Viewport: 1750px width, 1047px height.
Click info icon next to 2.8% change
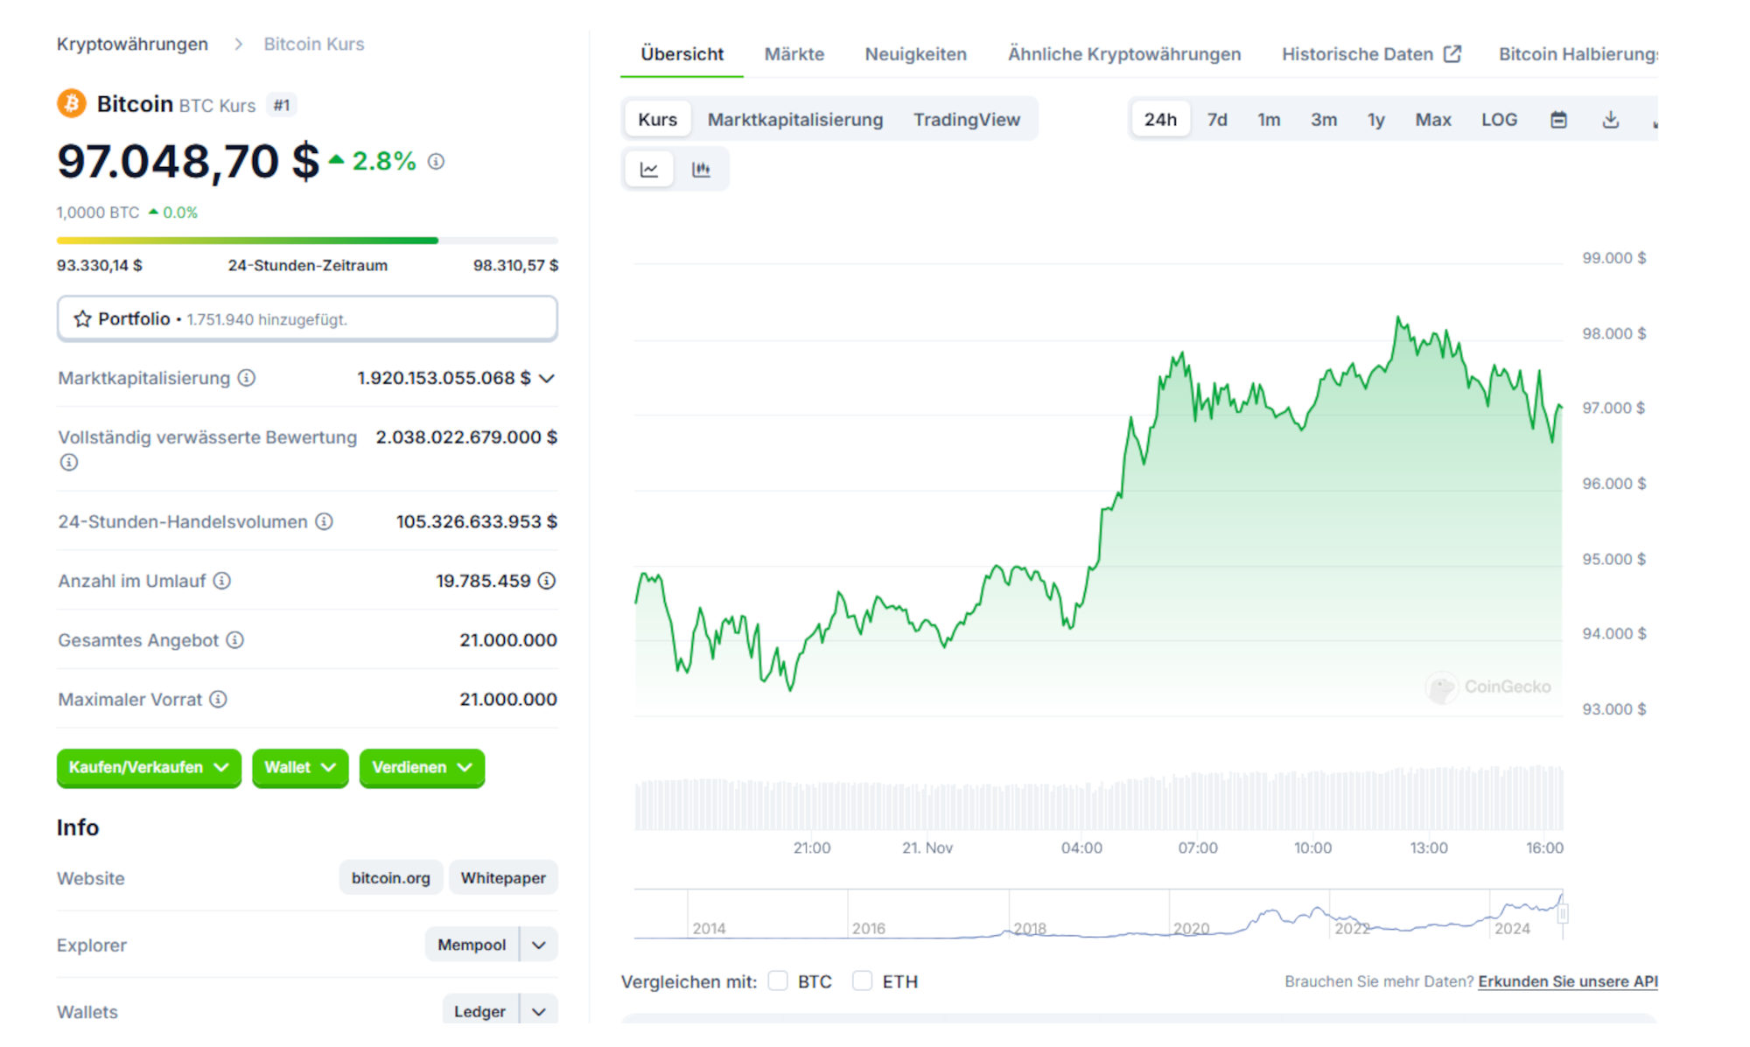click(436, 162)
